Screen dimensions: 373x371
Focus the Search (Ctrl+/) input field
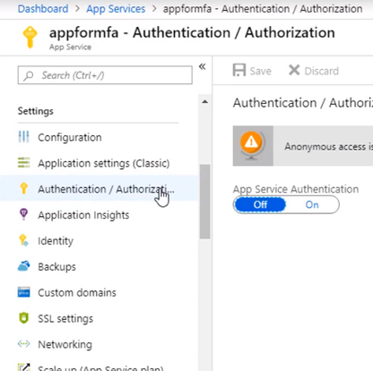[105, 75]
